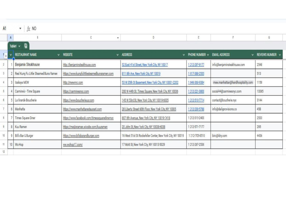Select the reviews number 13385 cell

pyautogui.click(x=269, y=91)
